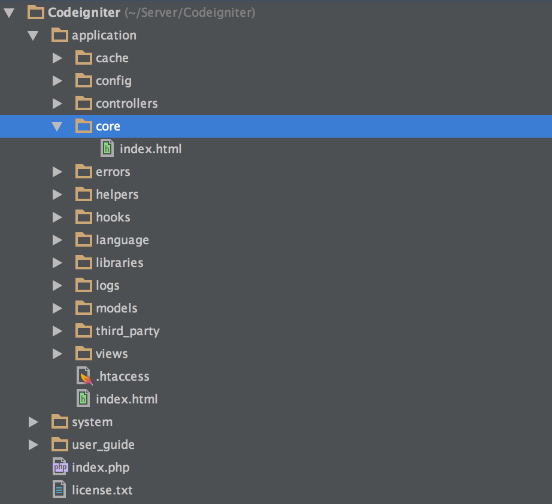This screenshot has width=552, height=504.
Task: Select the language folder label
Action: pyautogui.click(x=123, y=241)
